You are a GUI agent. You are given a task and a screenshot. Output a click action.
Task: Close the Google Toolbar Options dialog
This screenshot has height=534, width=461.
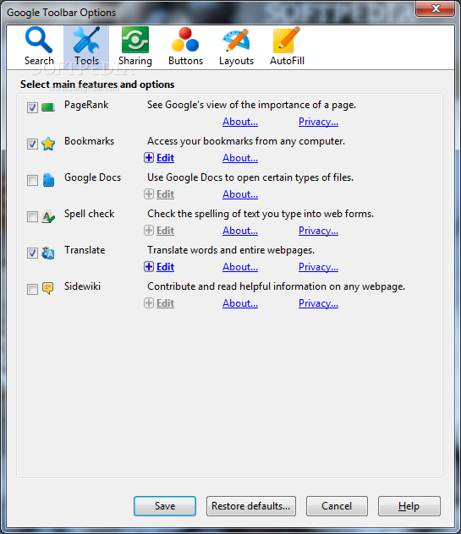click(x=435, y=8)
